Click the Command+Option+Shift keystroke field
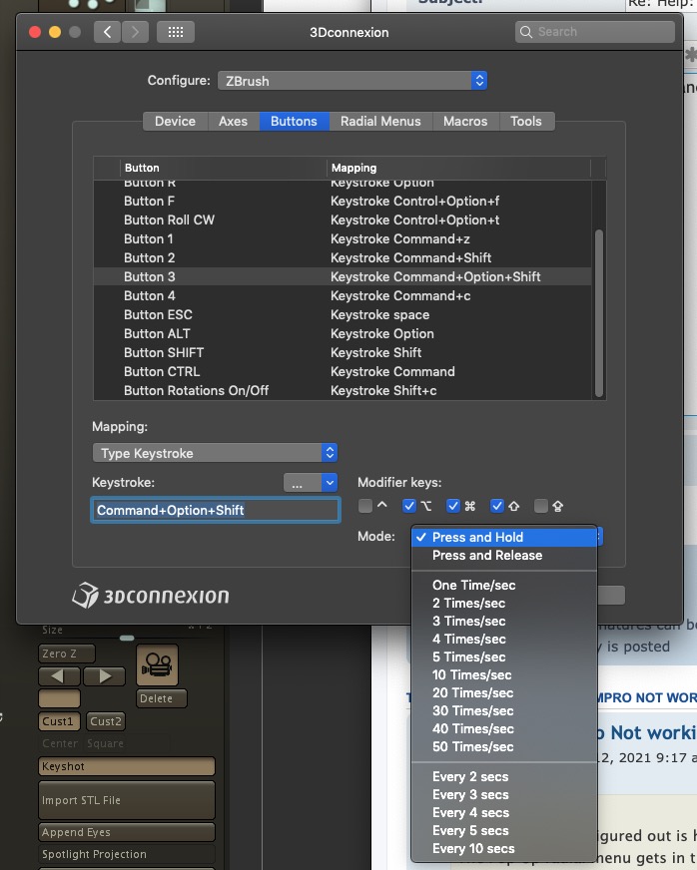The height and width of the screenshot is (870, 697). (x=216, y=510)
